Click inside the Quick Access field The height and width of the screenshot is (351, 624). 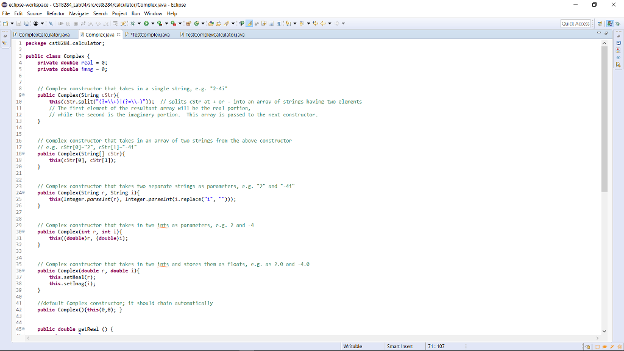pos(576,23)
